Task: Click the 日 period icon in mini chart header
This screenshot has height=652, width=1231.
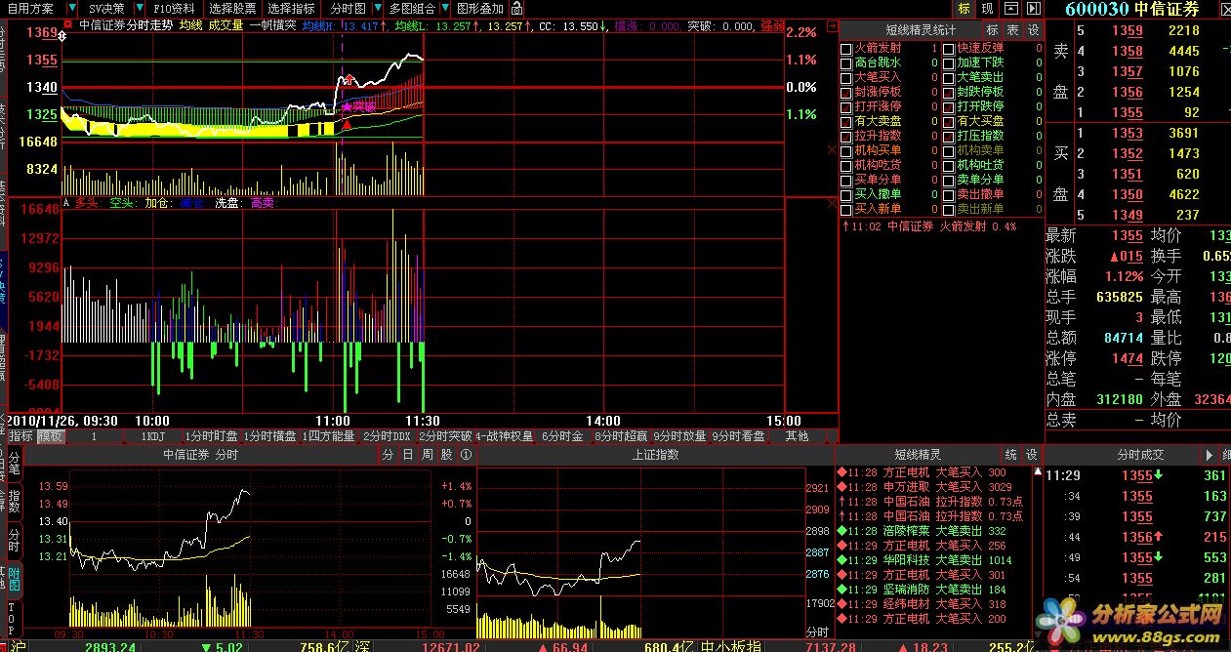Action: coord(407,455)
